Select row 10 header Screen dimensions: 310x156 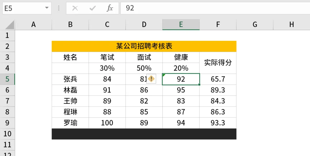7,134
